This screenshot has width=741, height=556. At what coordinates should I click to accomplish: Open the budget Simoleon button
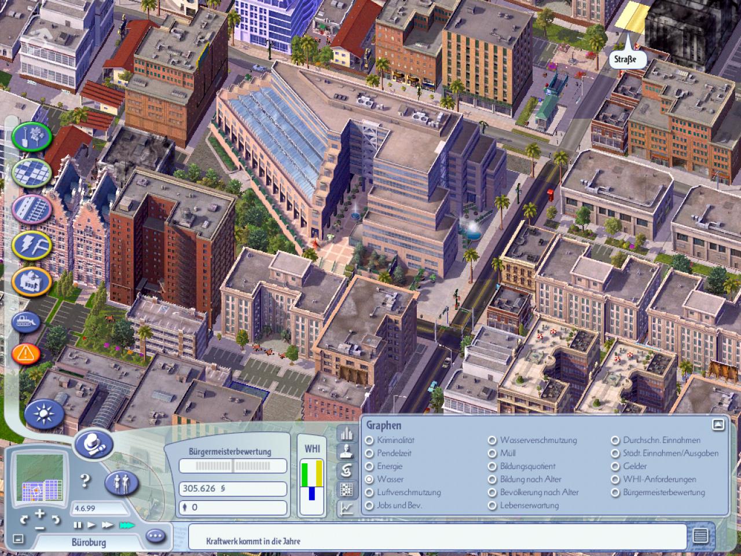click(x=346, y=471)
